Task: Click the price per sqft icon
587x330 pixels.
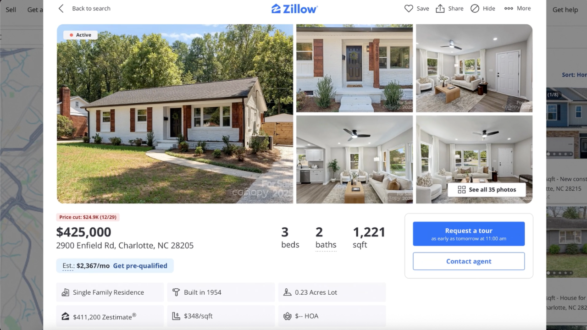Action: tap(176, 316)
